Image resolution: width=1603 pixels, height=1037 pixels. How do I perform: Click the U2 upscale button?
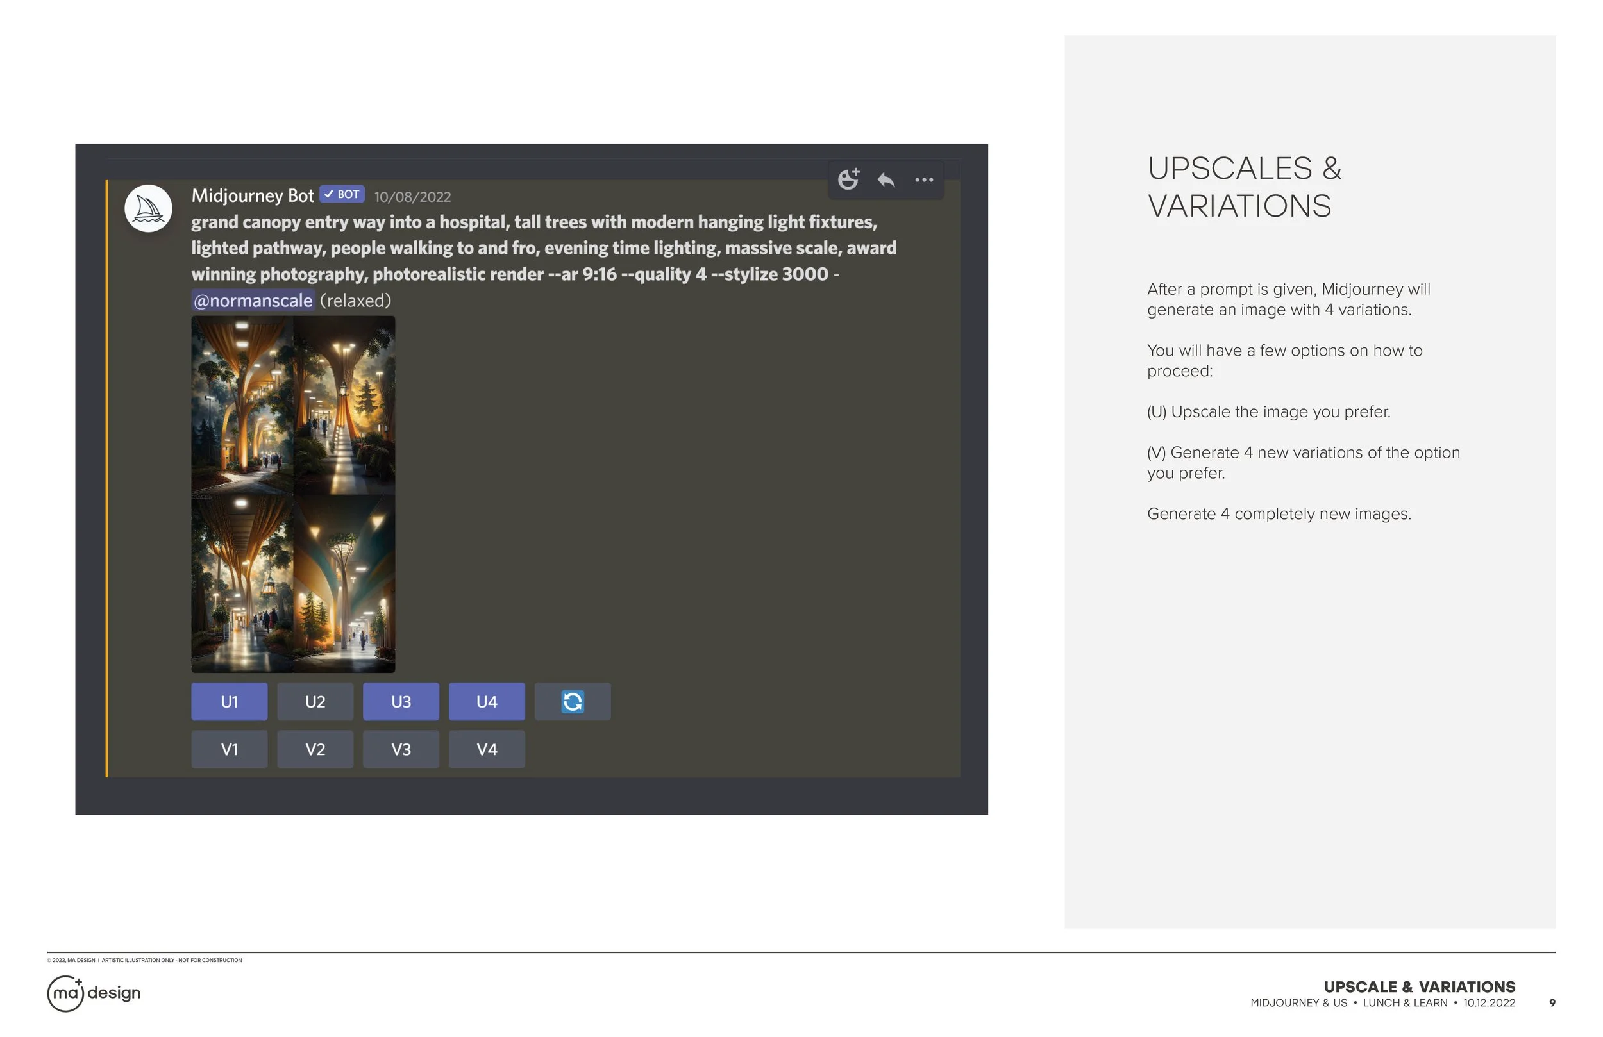click(315, 702)
